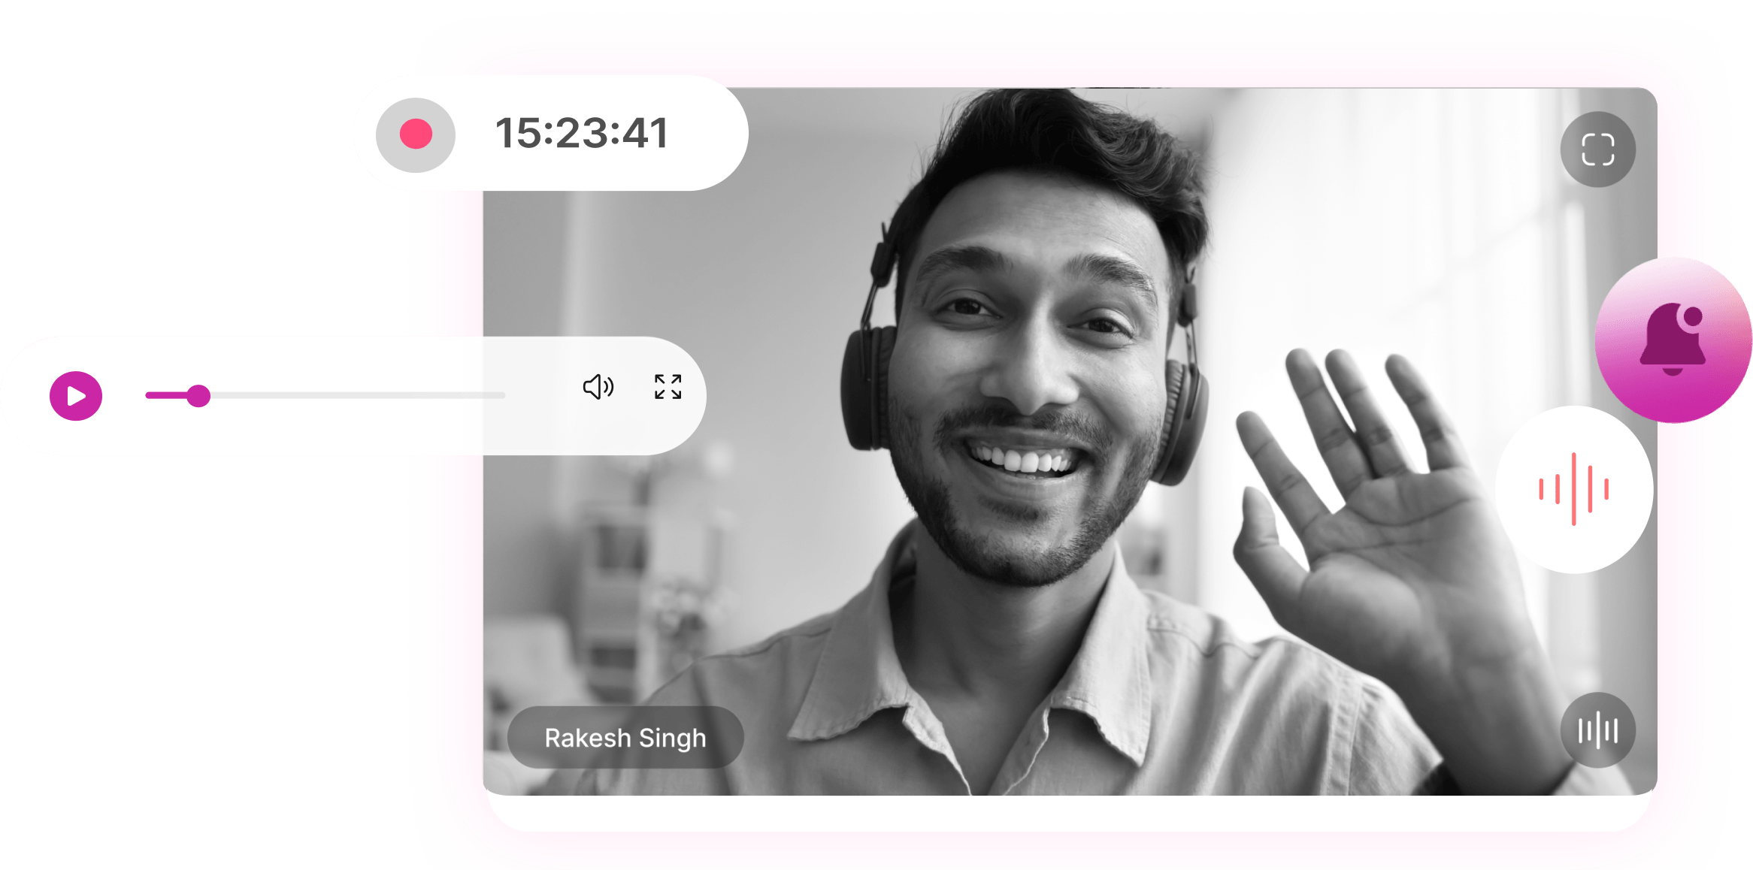Screen dimensions: 1753x870
Task: Click the red voice waveform button
Action: pos(1573,490)
